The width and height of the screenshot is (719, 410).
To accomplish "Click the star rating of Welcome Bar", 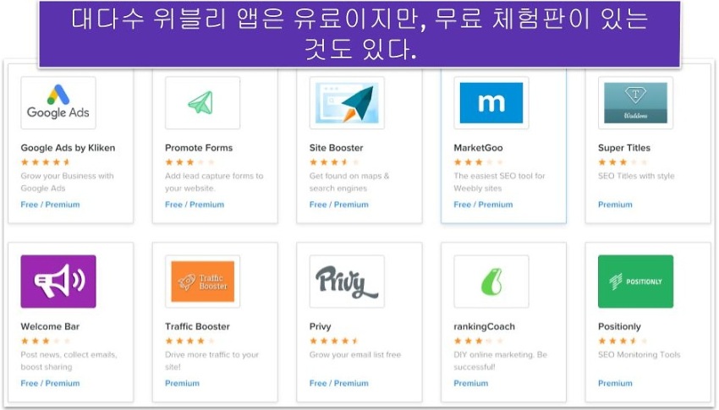I will pyautogui.click(x=46, y=341).
